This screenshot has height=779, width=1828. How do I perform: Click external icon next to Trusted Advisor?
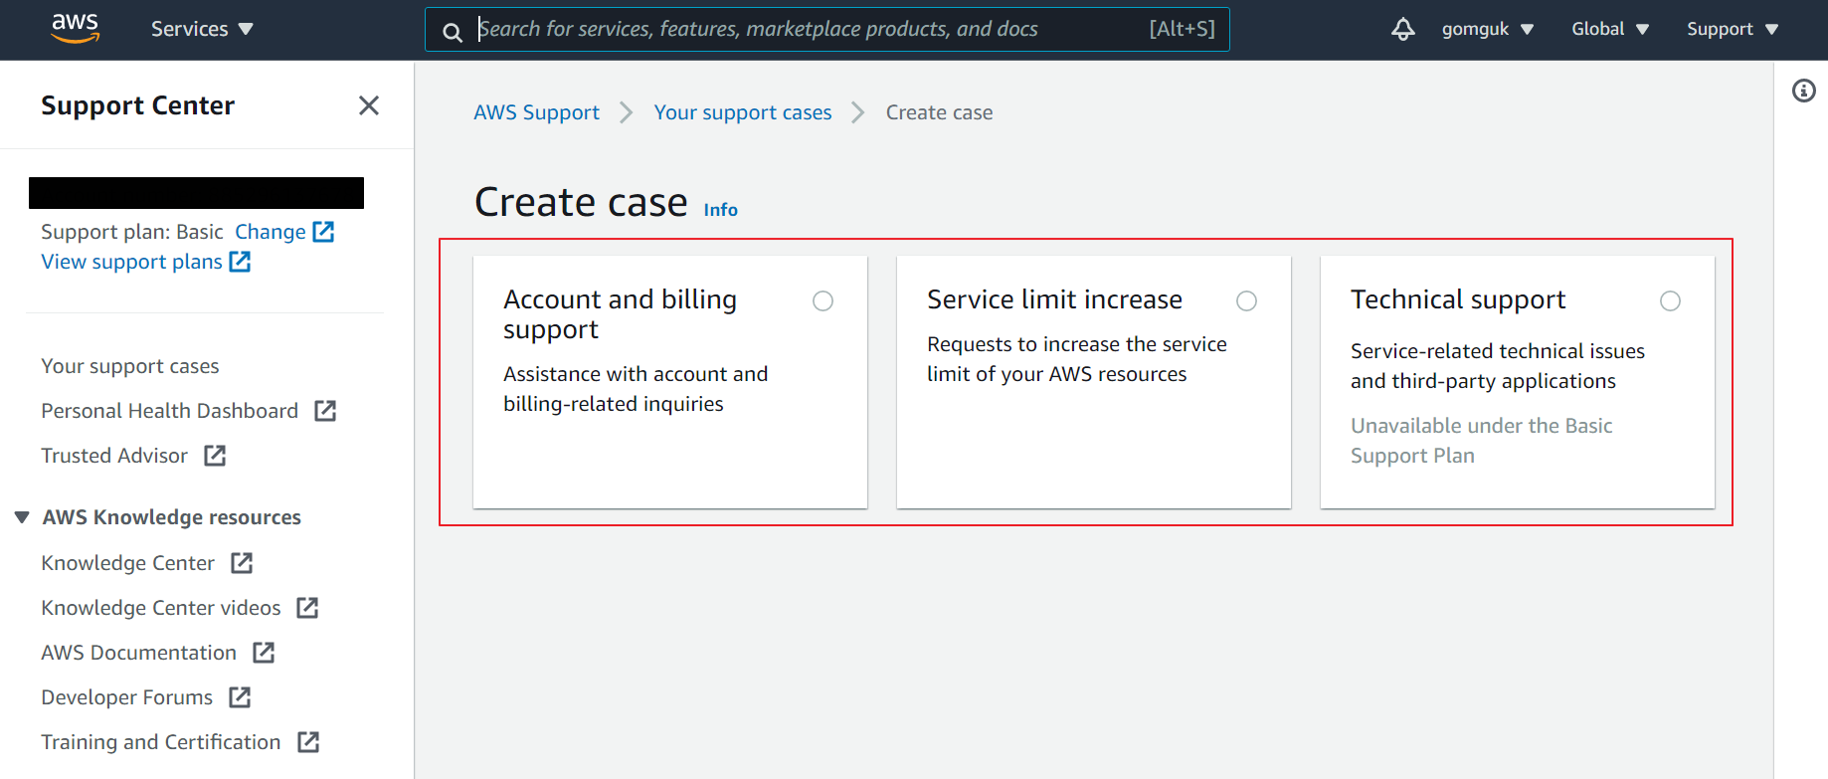coord(215,456)
